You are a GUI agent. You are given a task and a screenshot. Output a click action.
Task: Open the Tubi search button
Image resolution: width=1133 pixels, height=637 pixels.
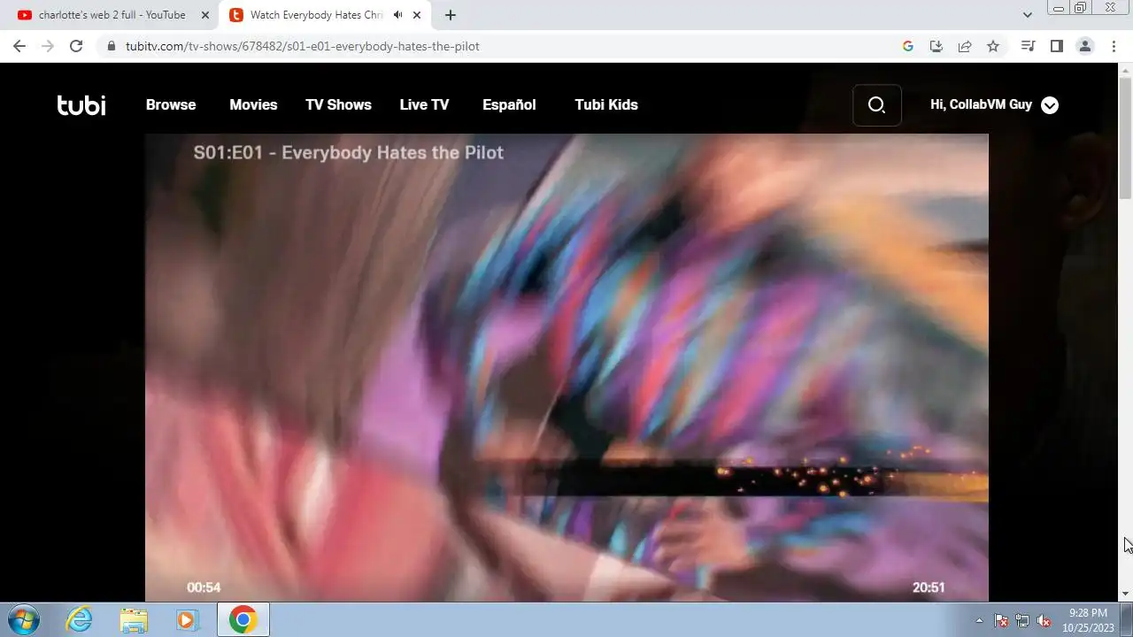[877, 105]
